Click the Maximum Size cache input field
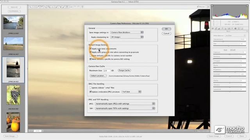Screen dimensions: 250x140 (x=107, y=70)
